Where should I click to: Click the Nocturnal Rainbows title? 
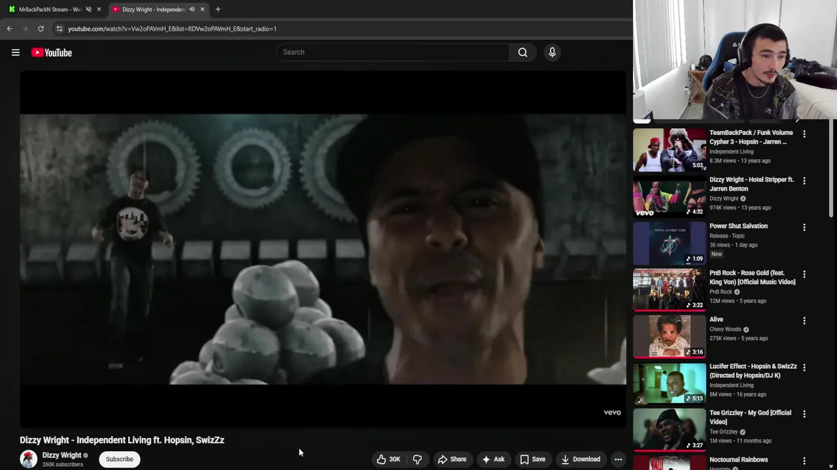[738, 460]
